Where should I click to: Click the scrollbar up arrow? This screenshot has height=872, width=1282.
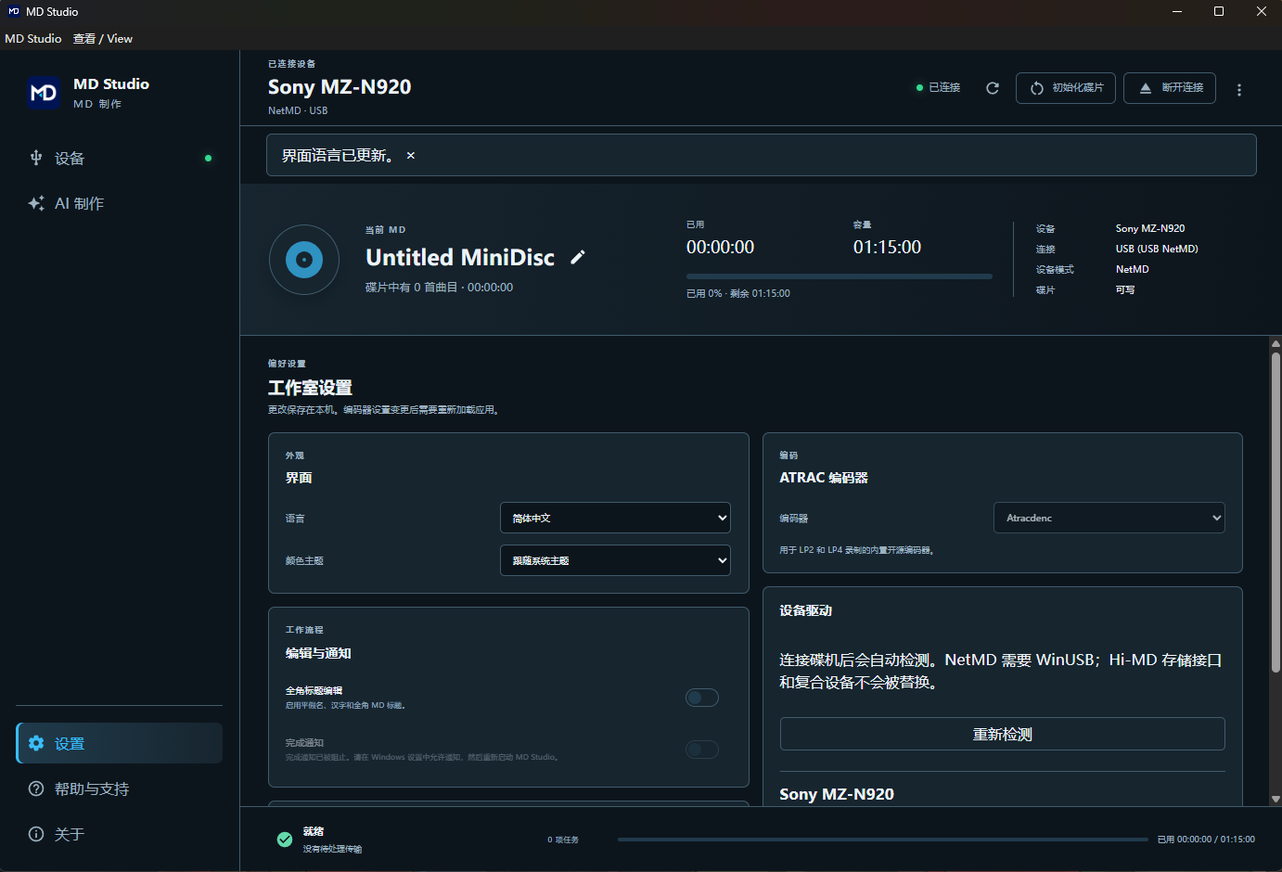pos(1276,343)
